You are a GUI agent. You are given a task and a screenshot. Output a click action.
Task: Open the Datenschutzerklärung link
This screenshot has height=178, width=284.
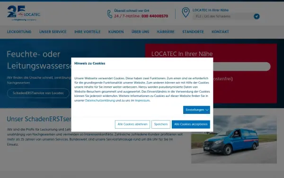100,101
